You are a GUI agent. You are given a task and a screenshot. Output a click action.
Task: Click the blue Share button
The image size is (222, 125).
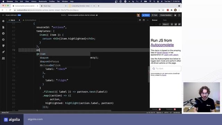coord(146,15)
